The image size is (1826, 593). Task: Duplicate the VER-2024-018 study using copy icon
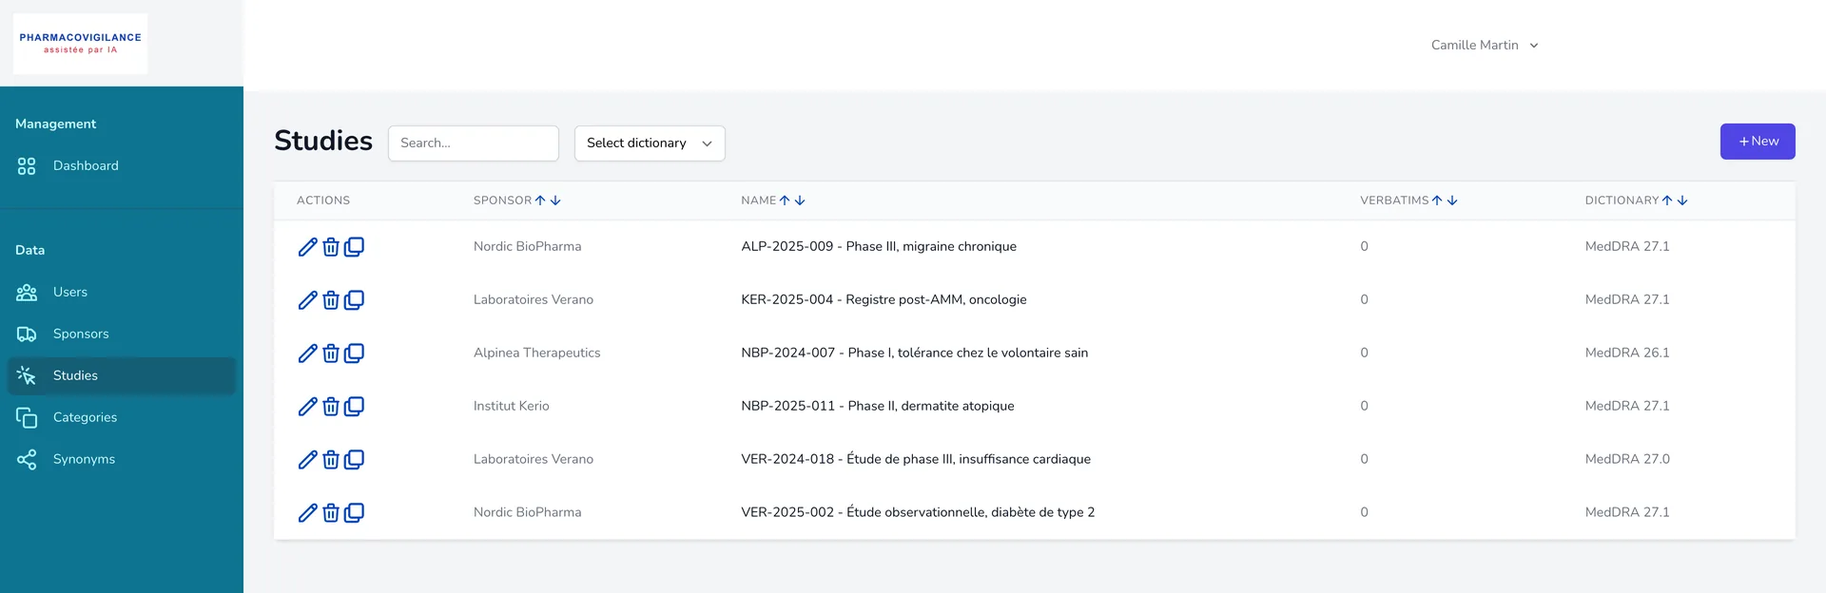354,460
